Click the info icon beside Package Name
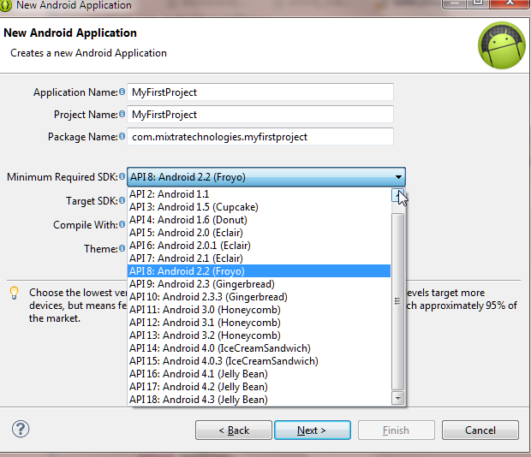531x457 pixels. pyautogui.click(x=122, y=136)
